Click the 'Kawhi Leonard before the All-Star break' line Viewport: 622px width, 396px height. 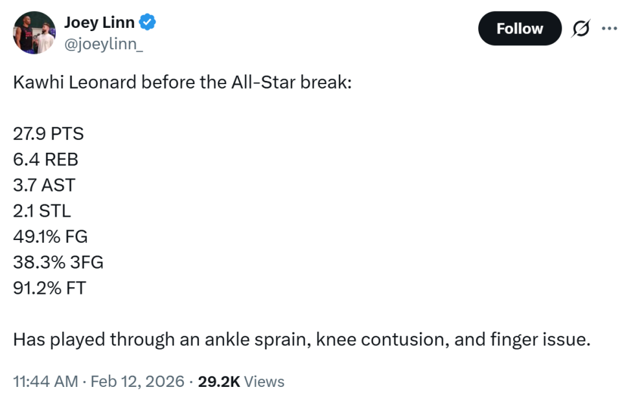click(x=181, y=83)
